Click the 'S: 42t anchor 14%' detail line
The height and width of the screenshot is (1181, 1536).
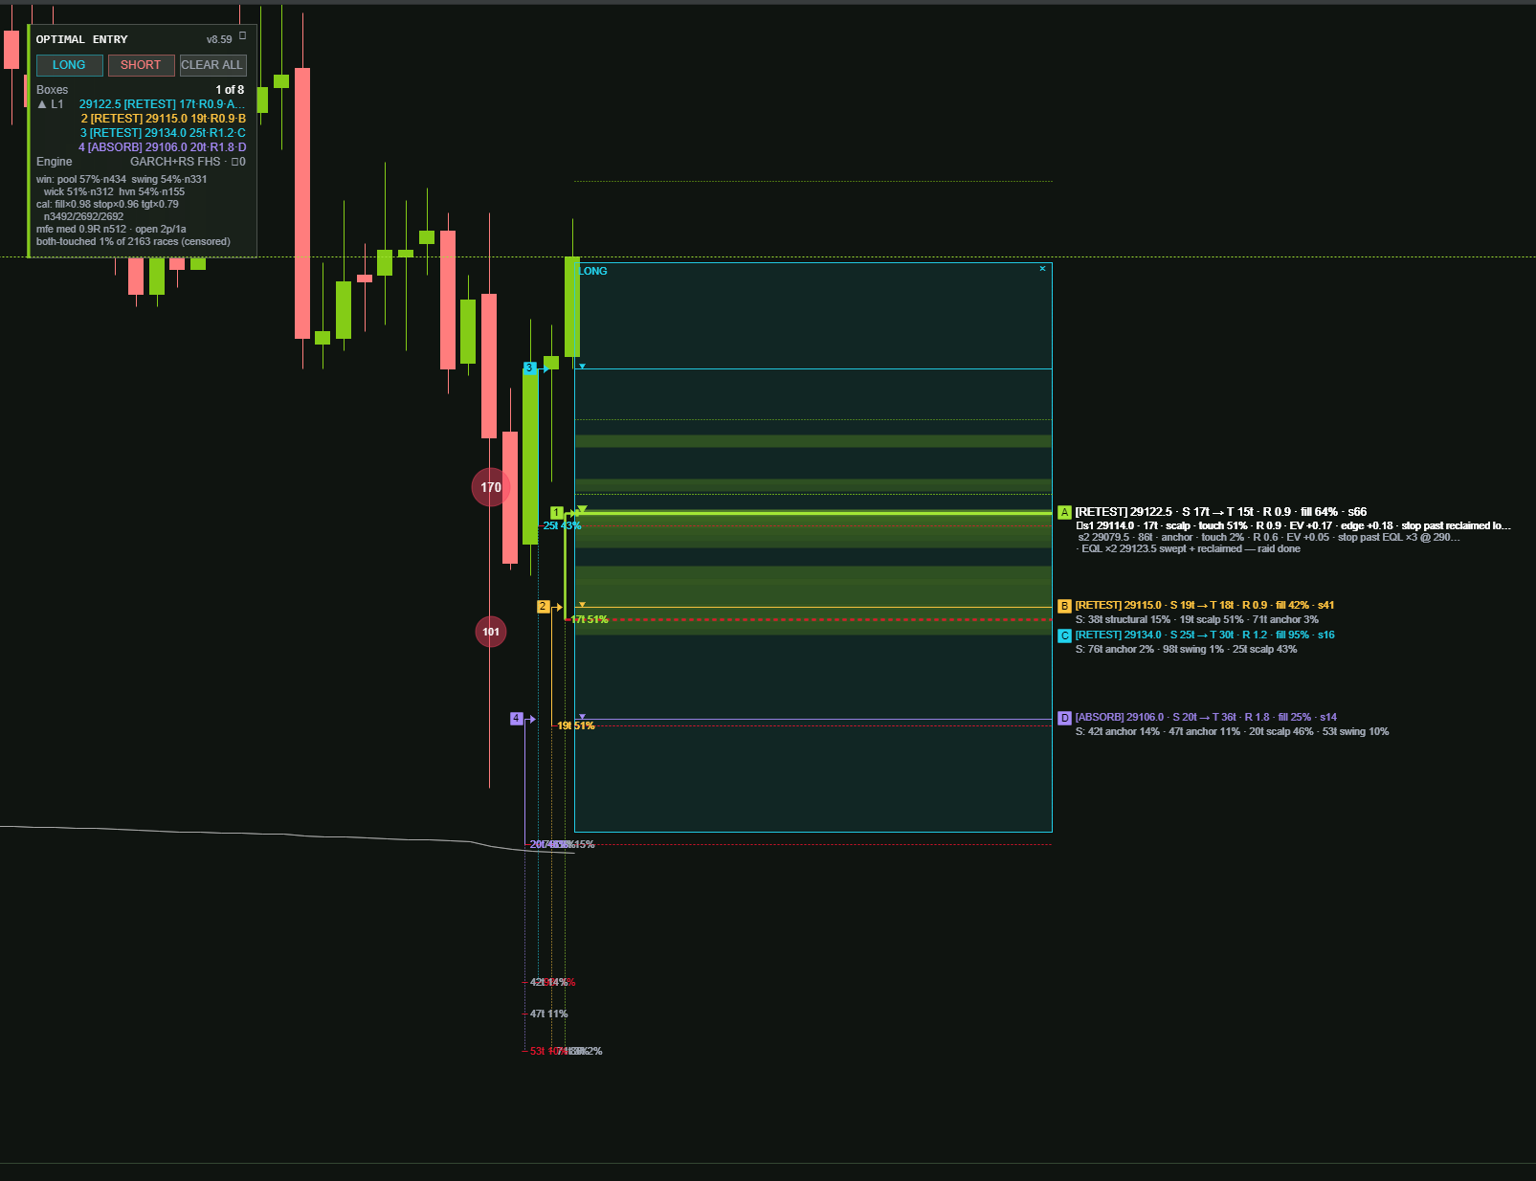(x=1232, y=732)
